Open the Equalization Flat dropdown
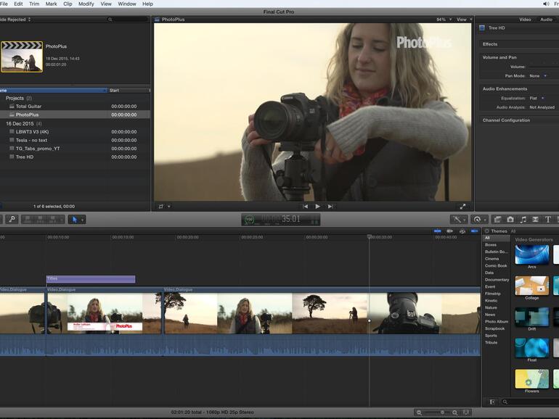 pyautogui.click(x=536, y=98)
